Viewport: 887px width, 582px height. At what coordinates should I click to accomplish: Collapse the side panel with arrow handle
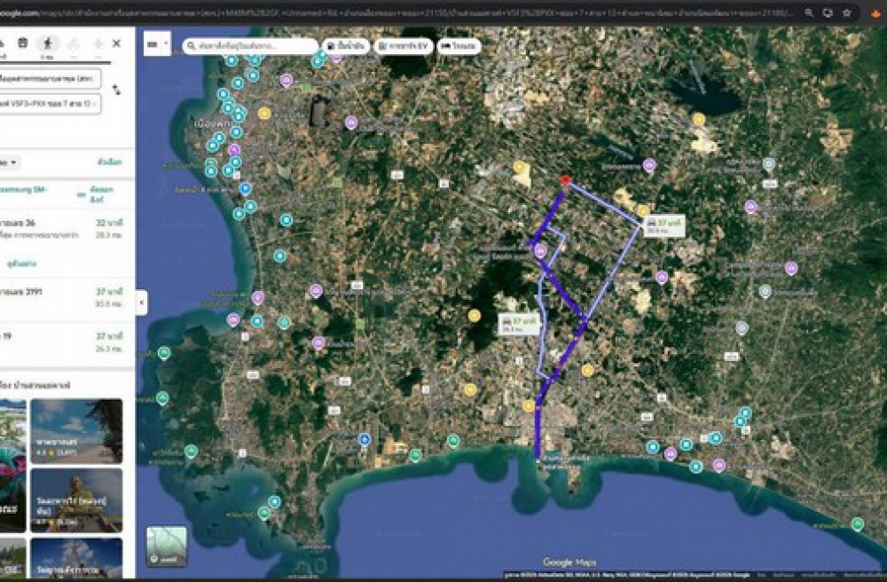(140, 302)
